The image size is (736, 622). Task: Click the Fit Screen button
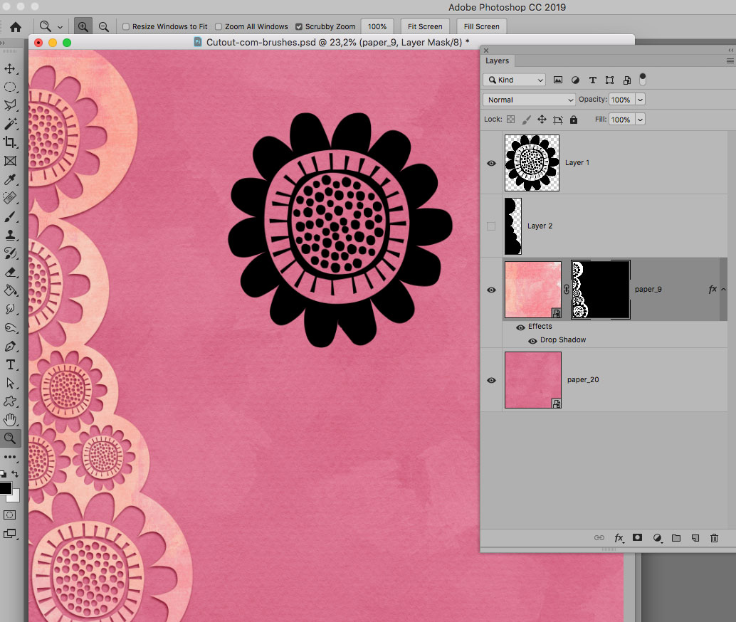point(425,27)
